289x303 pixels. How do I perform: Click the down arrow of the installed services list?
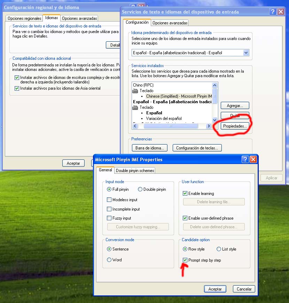click(x=214, y=120)
